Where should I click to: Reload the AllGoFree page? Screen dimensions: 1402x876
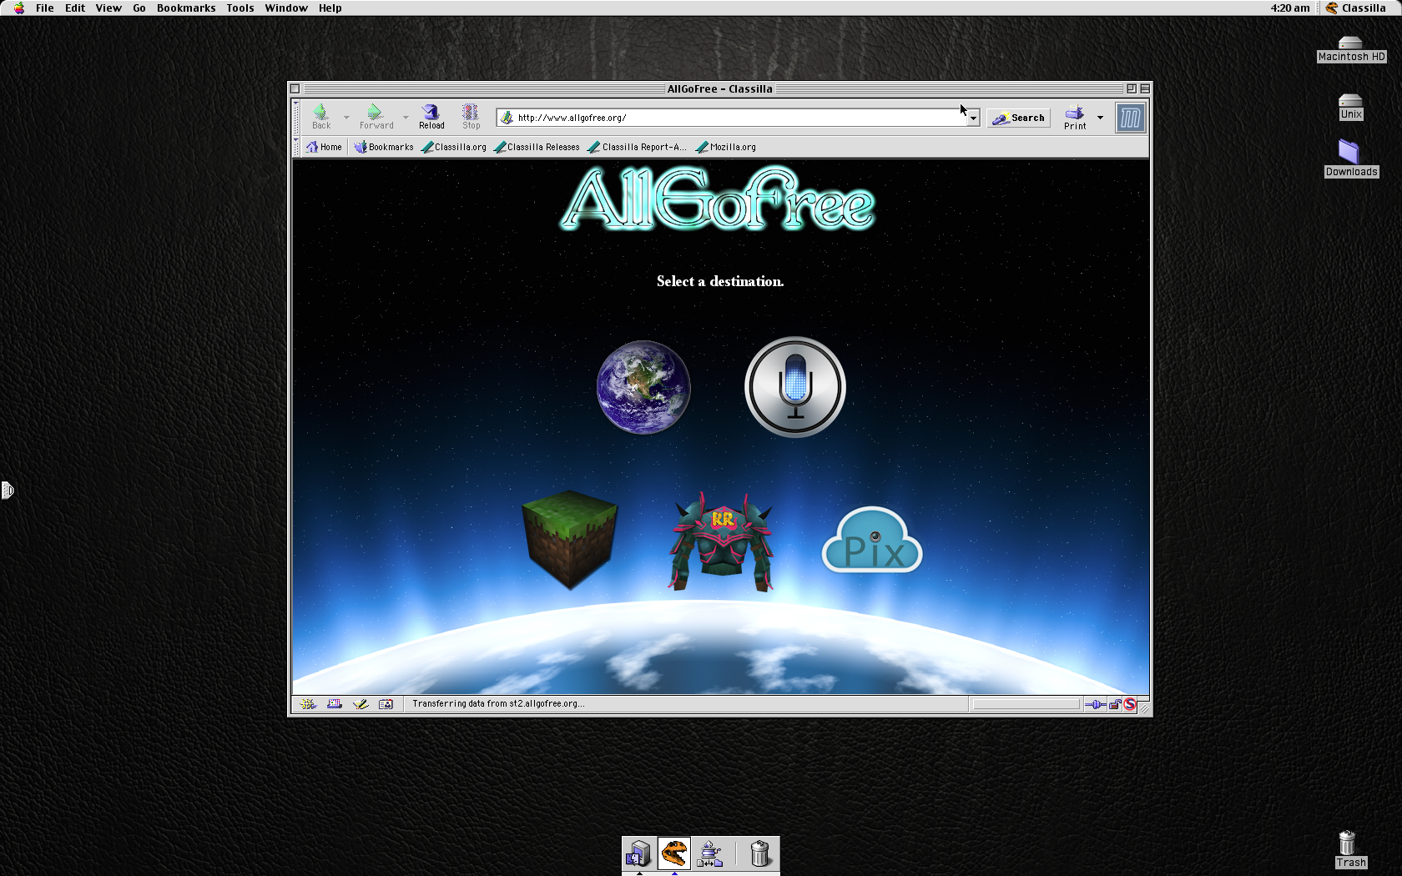pos(431,117)
